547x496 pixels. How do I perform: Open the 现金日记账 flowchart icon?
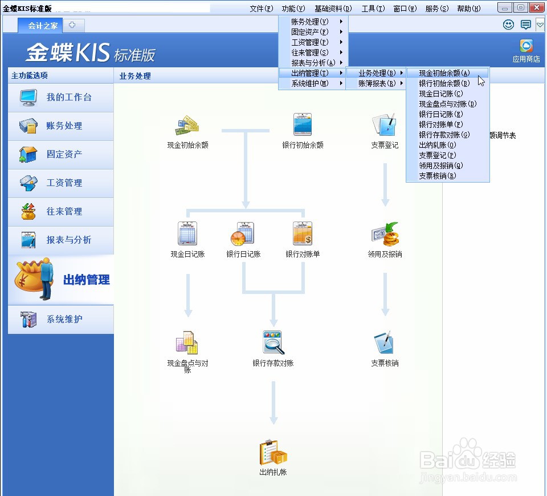pos(187,233)
